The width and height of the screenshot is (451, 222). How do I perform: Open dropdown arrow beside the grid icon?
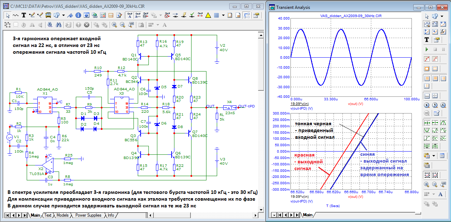pos(223,15)
